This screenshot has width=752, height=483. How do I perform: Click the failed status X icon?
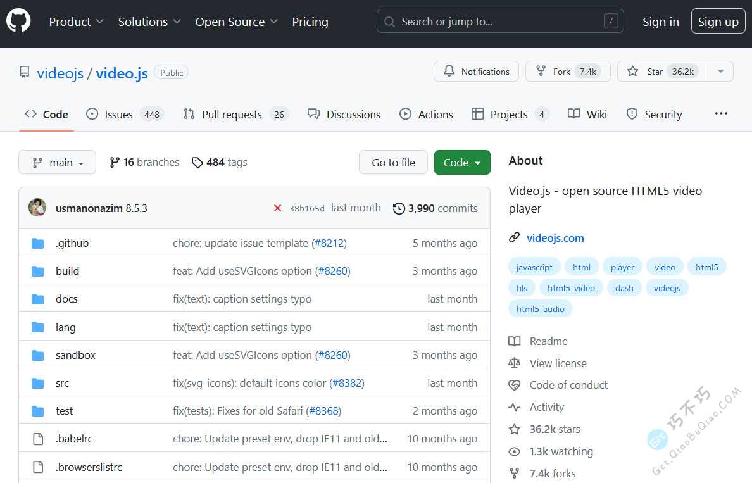(x=277, y=208)
